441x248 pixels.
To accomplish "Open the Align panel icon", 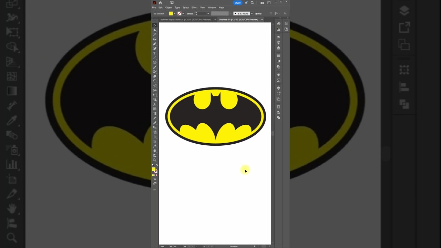I will tap(278, 113).
